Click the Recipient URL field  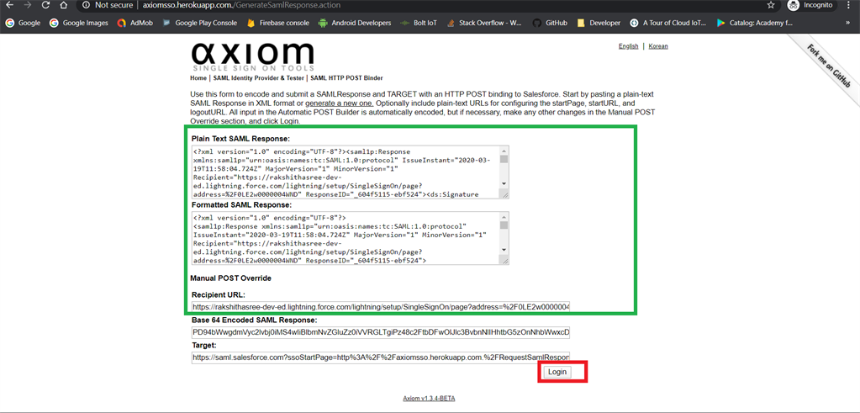coord(381,307)
